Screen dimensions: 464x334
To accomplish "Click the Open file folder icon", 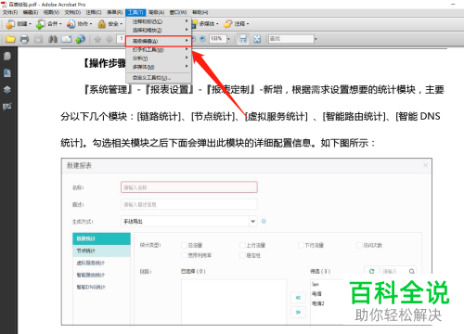I will (10, 39).
